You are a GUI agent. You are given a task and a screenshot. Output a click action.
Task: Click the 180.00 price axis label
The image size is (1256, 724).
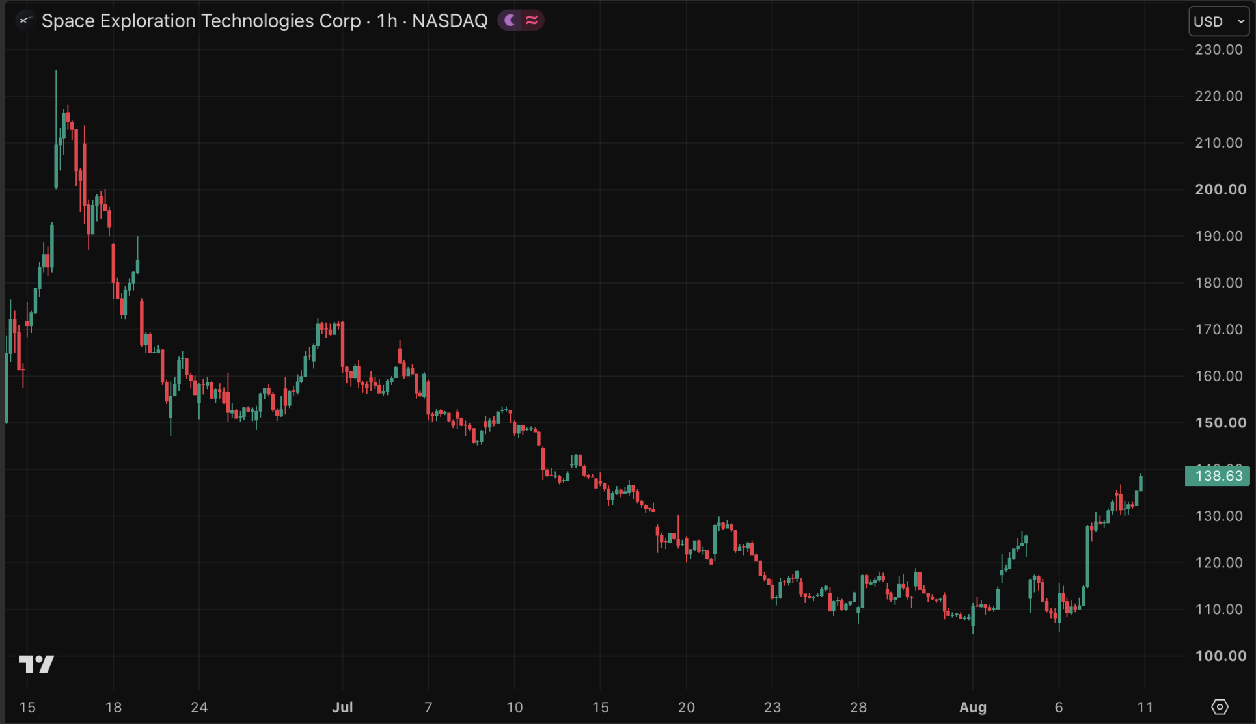(x=1219, y=283)
